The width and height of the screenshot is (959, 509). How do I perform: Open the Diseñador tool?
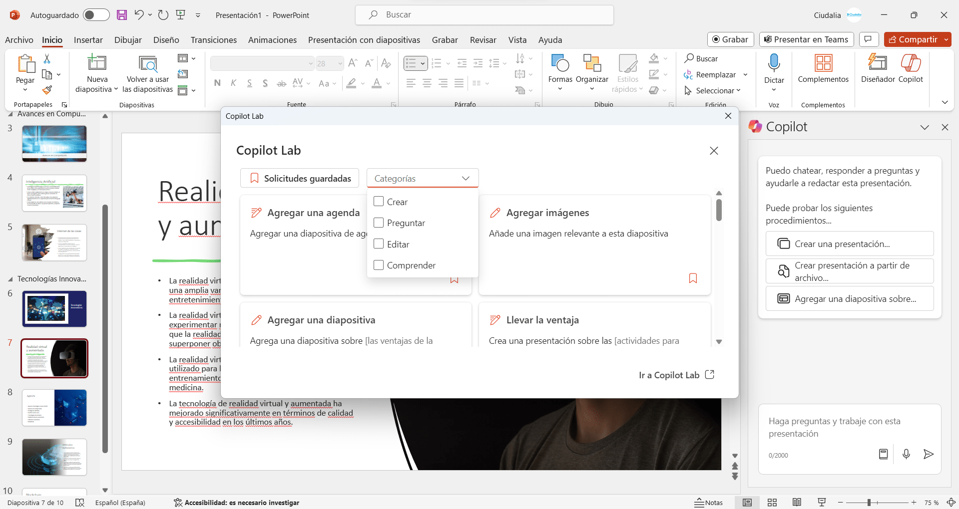coord(878,63)
